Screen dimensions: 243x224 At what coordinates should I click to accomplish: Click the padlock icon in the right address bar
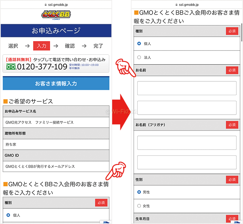(176, 5)
